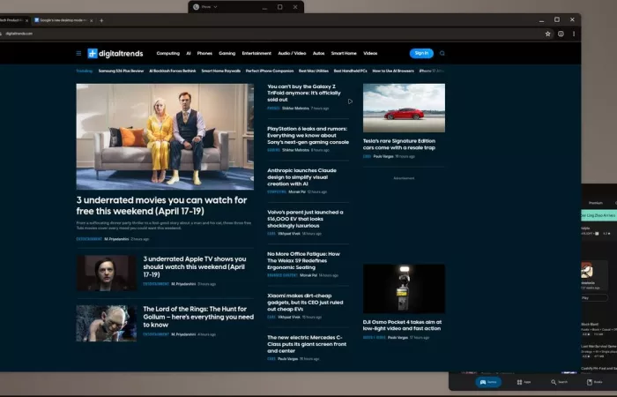Close the Google's new desktop mode tab

pyautogui.click(x=92, y=20)
